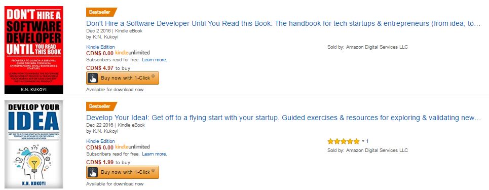
Task: Click the hand icon on the second Buy now button
Action: (x=93, y=172)
